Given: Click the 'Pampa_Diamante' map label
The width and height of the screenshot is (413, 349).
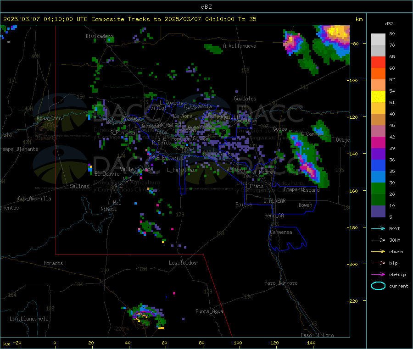Looking at the screenshot, I should click(19, 149).
